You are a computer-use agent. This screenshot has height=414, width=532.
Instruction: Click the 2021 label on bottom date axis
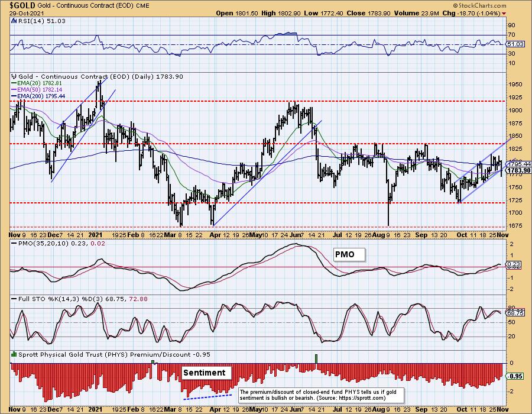(x=95, y=410)
